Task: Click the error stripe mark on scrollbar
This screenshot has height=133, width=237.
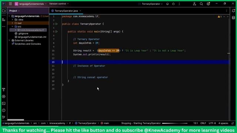Action: (x=228, y=53)
